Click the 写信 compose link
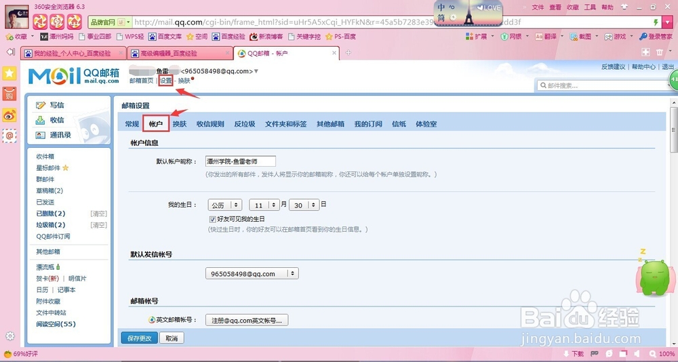Screen dimensions: 678x362 tap(57, 105)
